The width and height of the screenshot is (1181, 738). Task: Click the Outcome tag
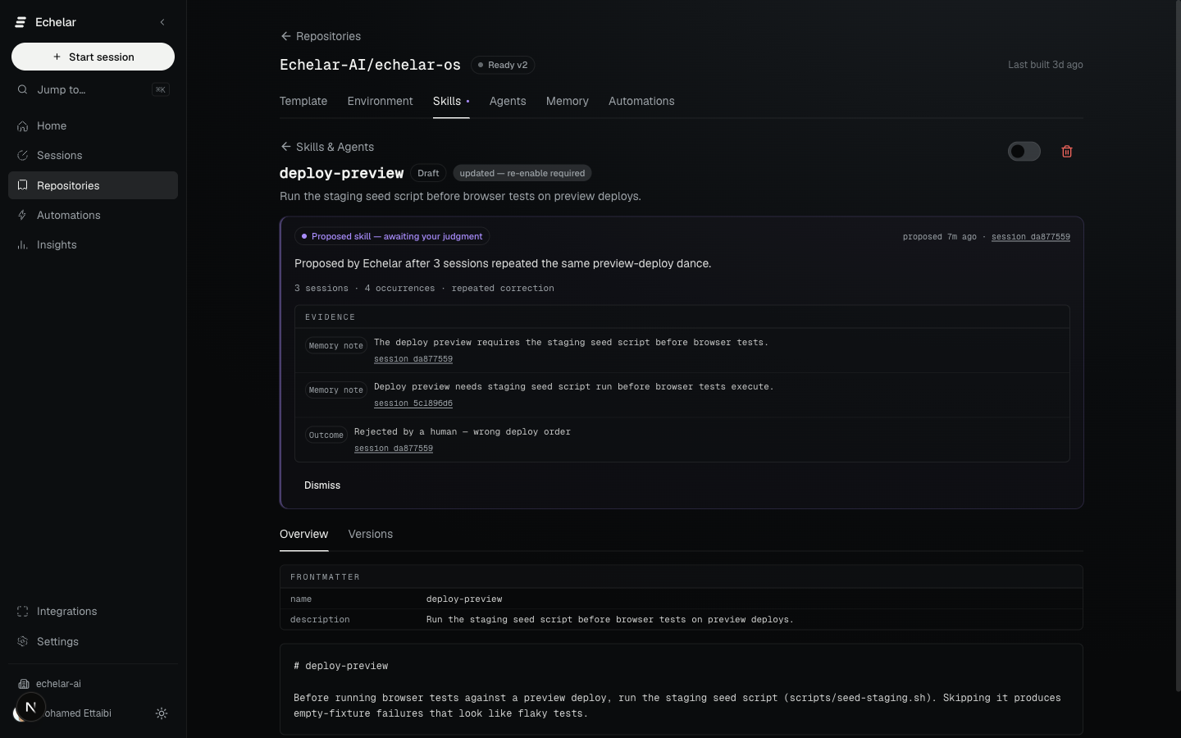326,435
